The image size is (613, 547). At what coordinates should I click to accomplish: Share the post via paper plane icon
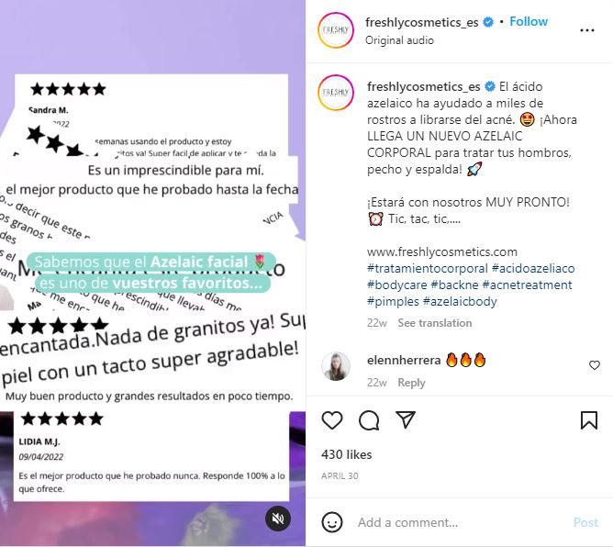click(x=405, y=419)
